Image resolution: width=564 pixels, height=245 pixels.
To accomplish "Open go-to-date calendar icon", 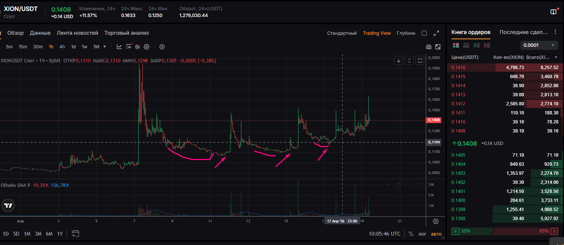I will click(76, 234).
